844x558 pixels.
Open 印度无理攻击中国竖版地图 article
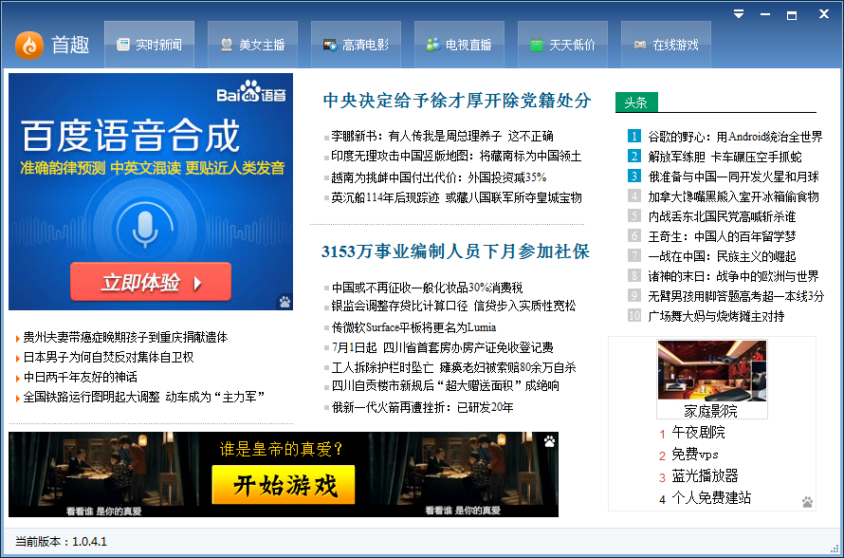pyautogui.click(x=456, y=157)
